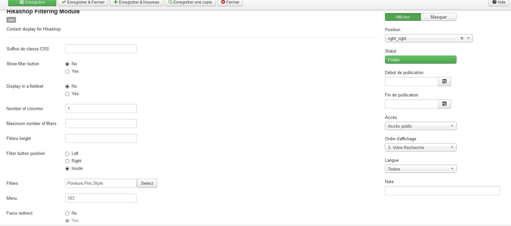The width and height of the screenshot is (511, 226).
Task: Choose Right for Filter button position
Action: coord(67,161)
